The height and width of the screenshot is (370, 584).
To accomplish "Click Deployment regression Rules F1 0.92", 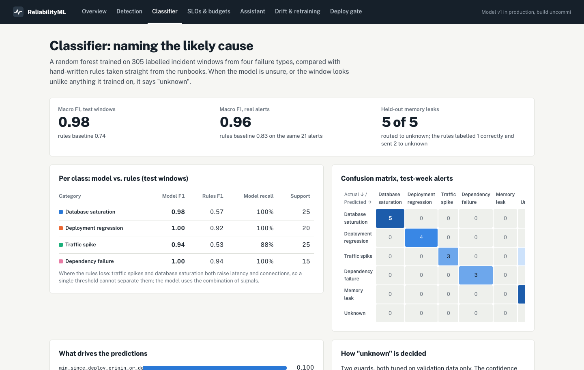I will (217, 228).
